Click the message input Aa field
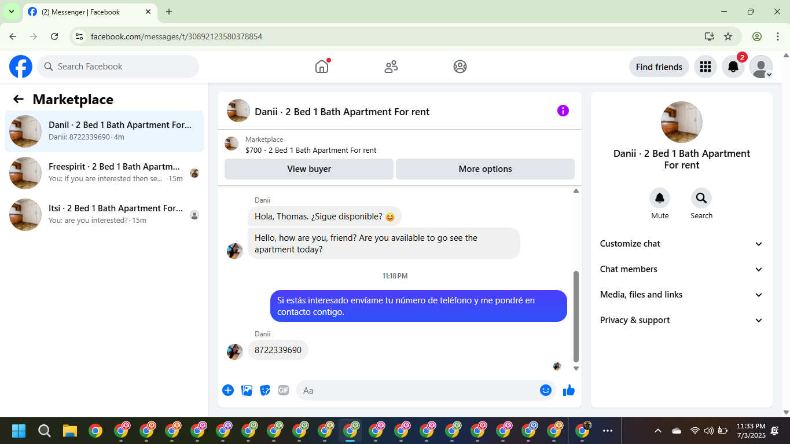 [418, 390]
